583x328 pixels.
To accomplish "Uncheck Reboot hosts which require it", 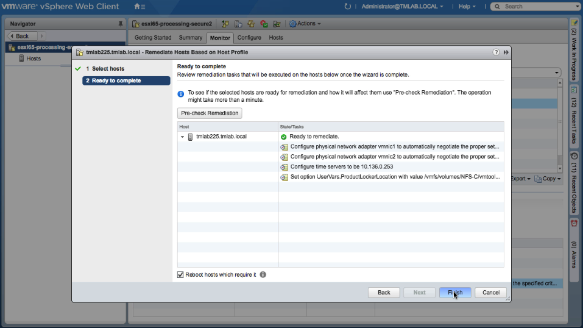I will click(180, 275).
